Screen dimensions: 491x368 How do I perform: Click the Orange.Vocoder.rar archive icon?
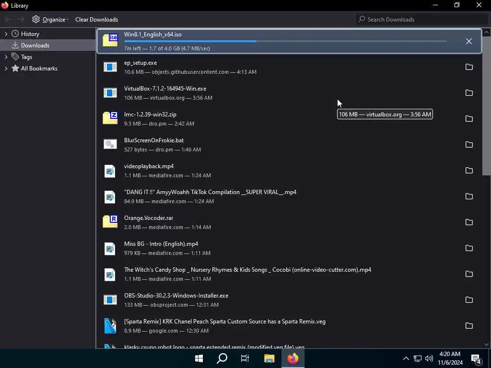110,221
